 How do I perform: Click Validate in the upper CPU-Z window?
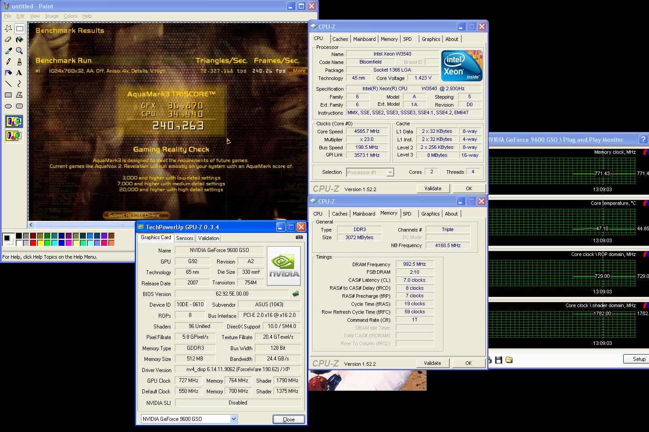pos(433,188)
